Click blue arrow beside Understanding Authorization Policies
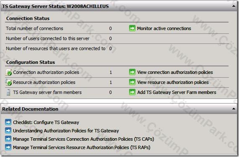Image resolution: width=239 pixels, height=157 pixels. click(8, 130)
